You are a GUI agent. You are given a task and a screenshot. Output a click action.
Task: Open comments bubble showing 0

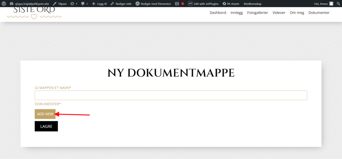pyautogui.click(x=84, y=4)
